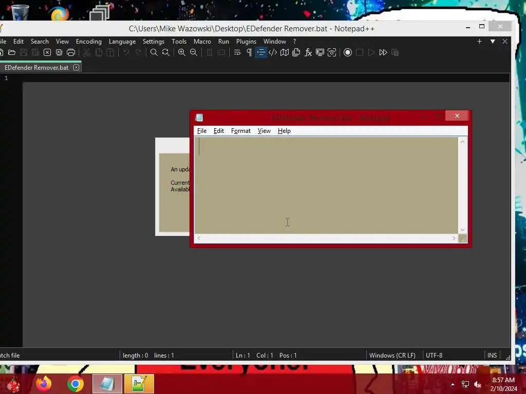
Task: Open Find with the magnifier icon
Action: [154, 52]
